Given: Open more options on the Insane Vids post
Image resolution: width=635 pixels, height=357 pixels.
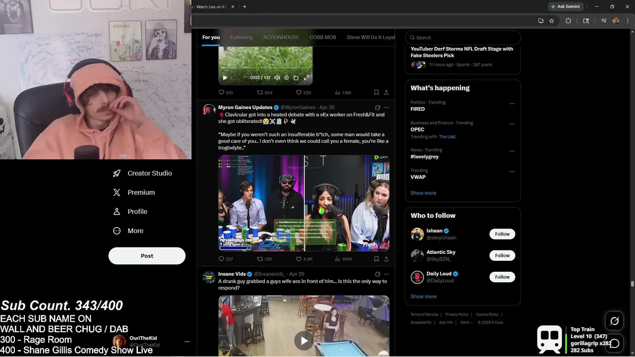Looking at the screenshot, I should (386, 274).
